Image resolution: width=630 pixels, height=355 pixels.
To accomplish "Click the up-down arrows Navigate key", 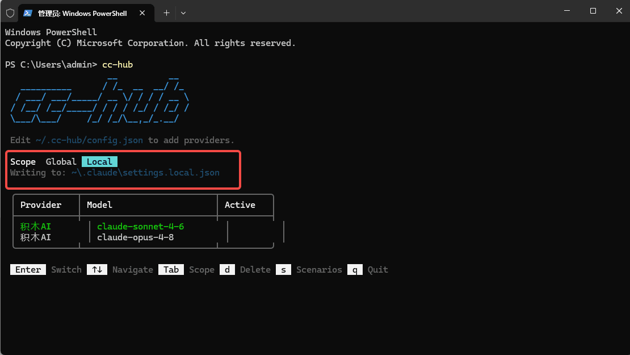I will coord(97,270).
